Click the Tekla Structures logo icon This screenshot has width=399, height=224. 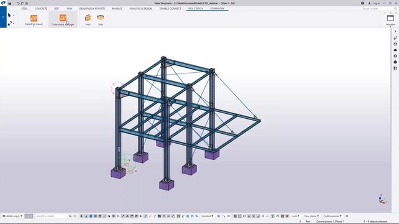[3, 3]
